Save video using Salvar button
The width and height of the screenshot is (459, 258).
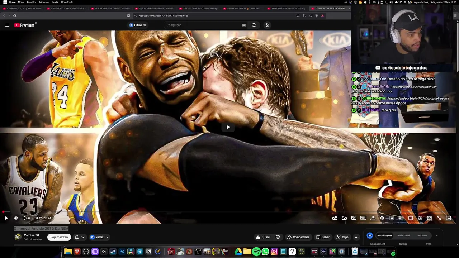tap(323, 237)
